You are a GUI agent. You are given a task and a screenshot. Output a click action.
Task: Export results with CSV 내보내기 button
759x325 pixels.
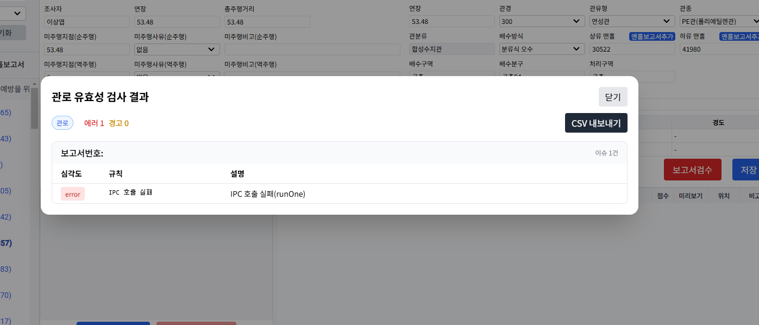tap(596, 123)
